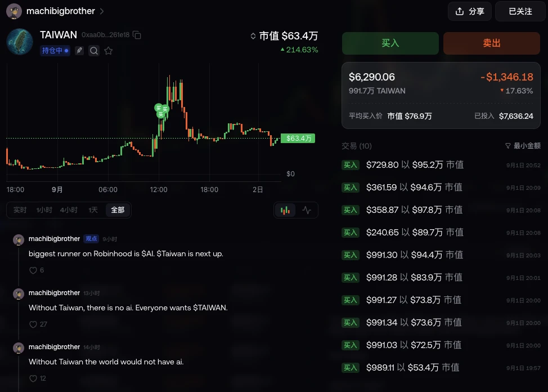Click the 分享 share button label
Viewport: 548px width, 392px height.
coord(477,11)
